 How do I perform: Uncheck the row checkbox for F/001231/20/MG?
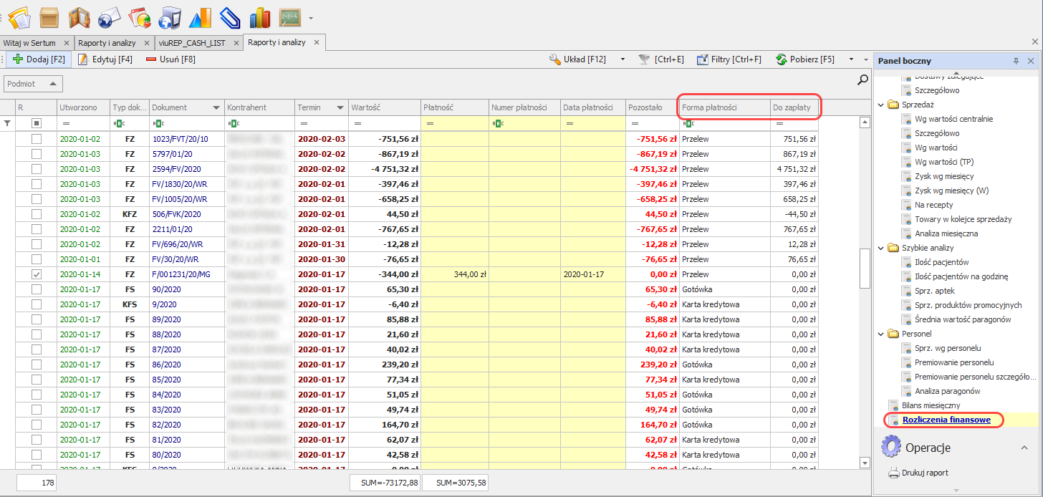coord(37,274)
